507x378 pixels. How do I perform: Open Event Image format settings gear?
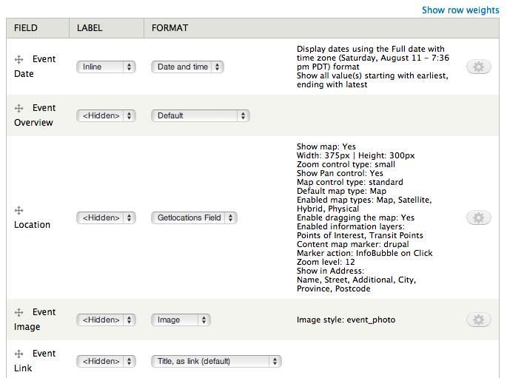(x=478, y=320)
